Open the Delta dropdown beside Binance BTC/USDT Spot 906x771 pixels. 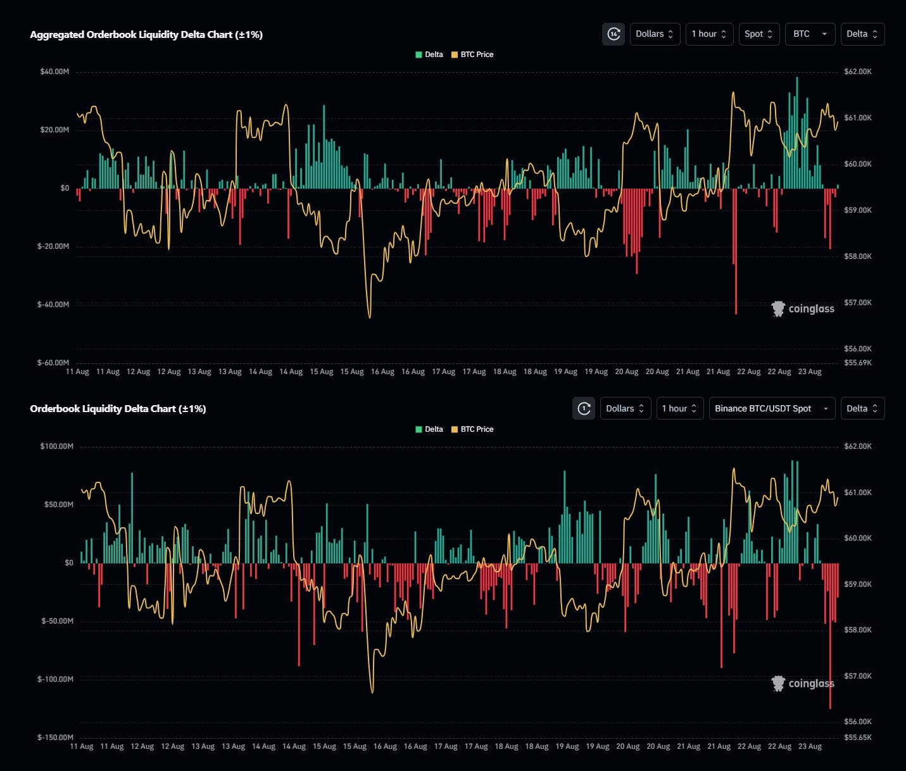tap(862, 409)
